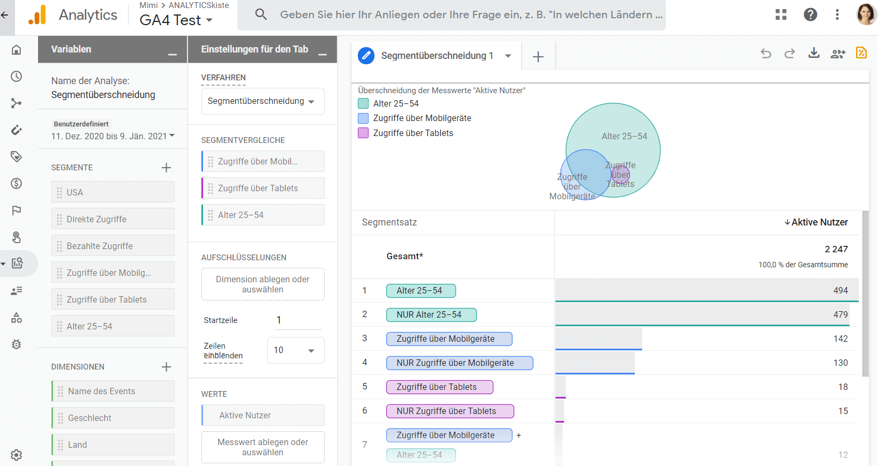The width and height of the screenshot is (878, 466).
Task: Add a new analysis tab
Action: pyautogui.click(x=538, y=57)
